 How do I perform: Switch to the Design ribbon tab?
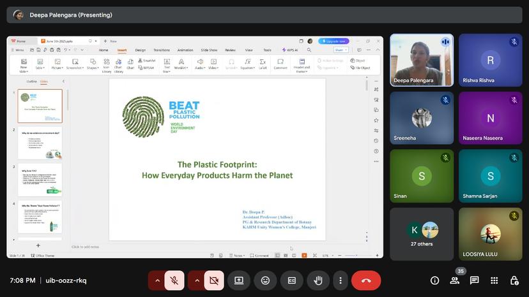(x=140, y=50)
